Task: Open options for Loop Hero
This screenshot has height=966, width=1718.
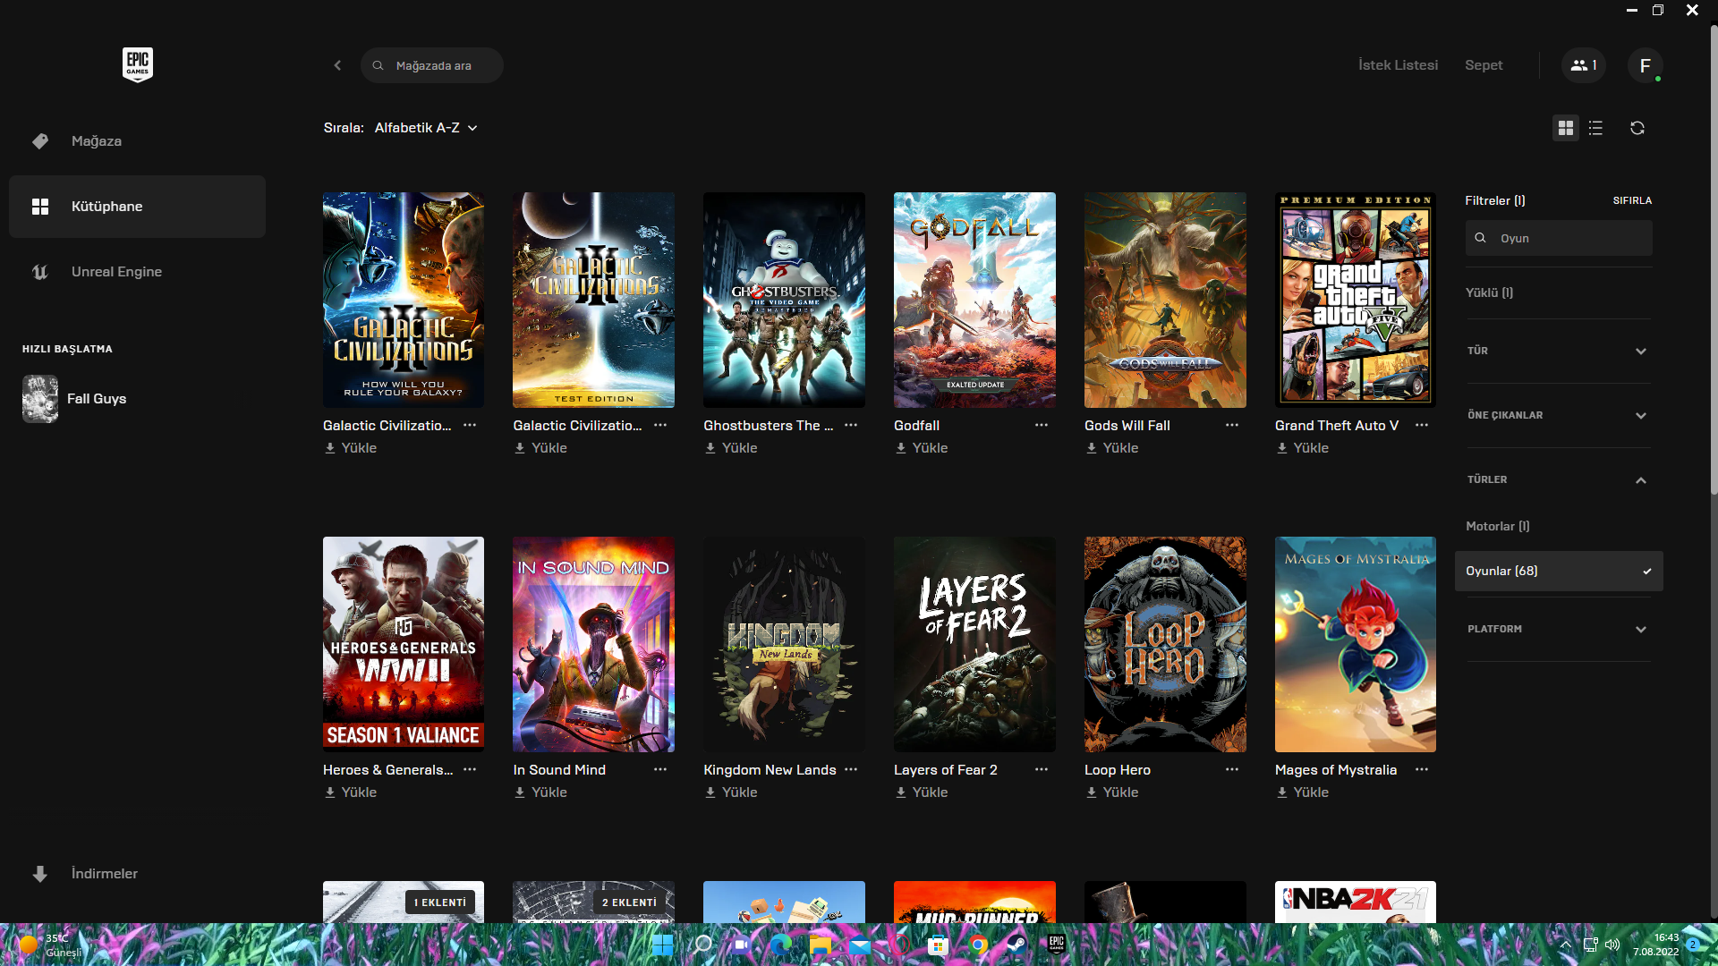Action: click(x=1231, y=769)
